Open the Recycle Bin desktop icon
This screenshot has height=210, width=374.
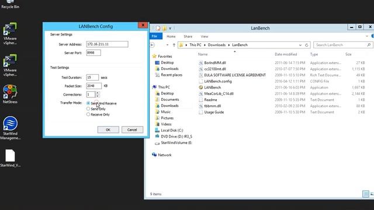coord(10,2)
